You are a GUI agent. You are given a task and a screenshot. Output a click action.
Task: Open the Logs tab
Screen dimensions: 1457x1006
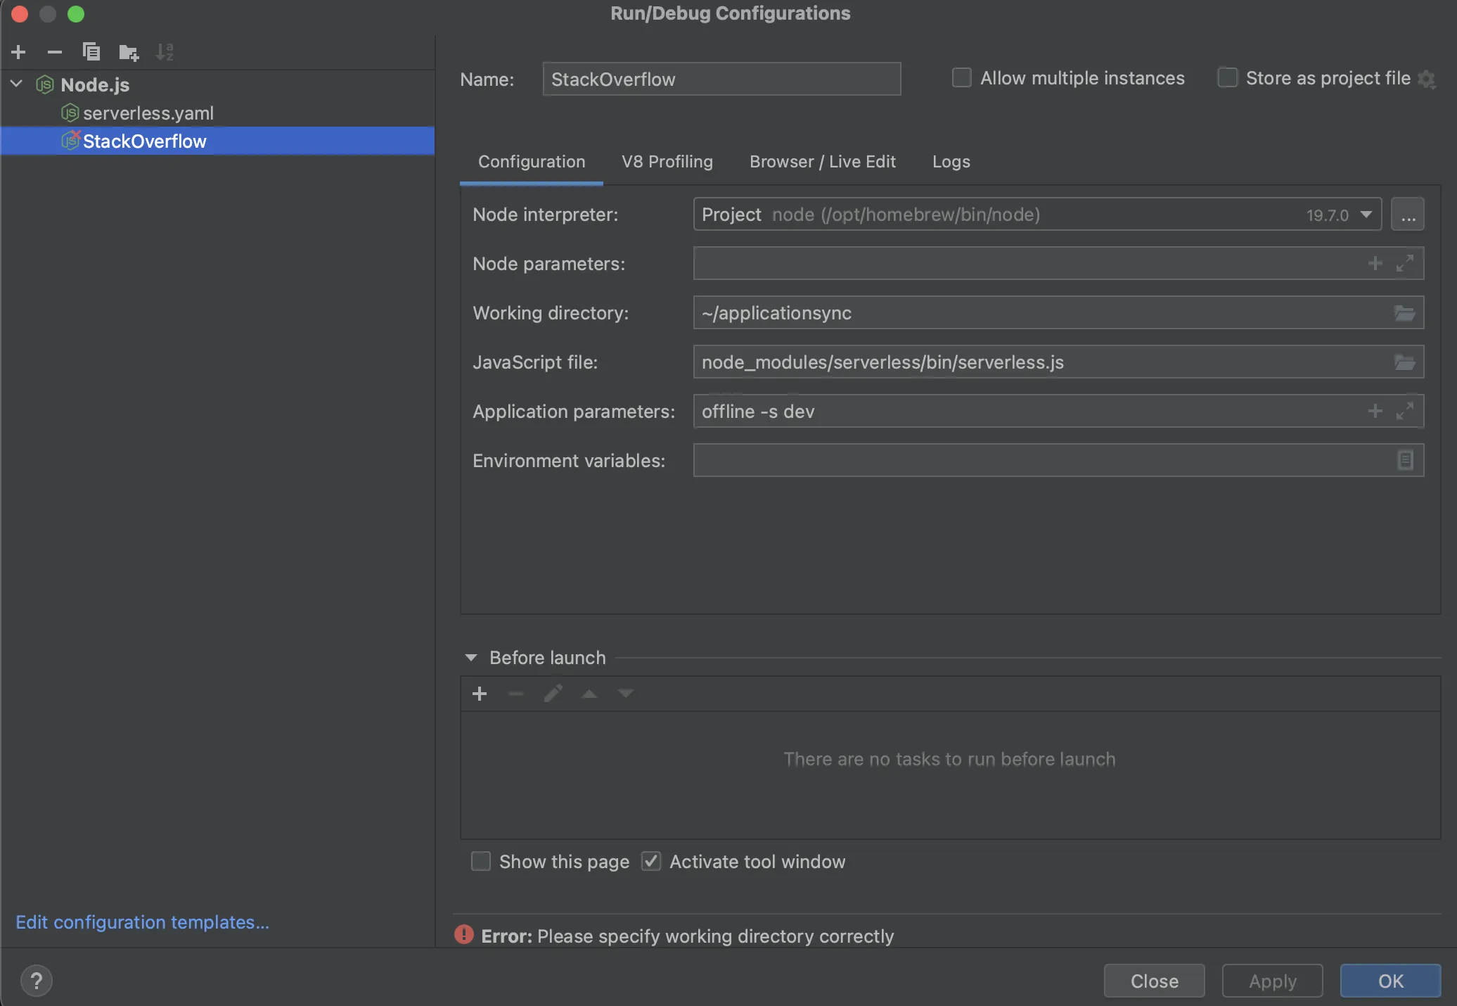pos(951,162)
